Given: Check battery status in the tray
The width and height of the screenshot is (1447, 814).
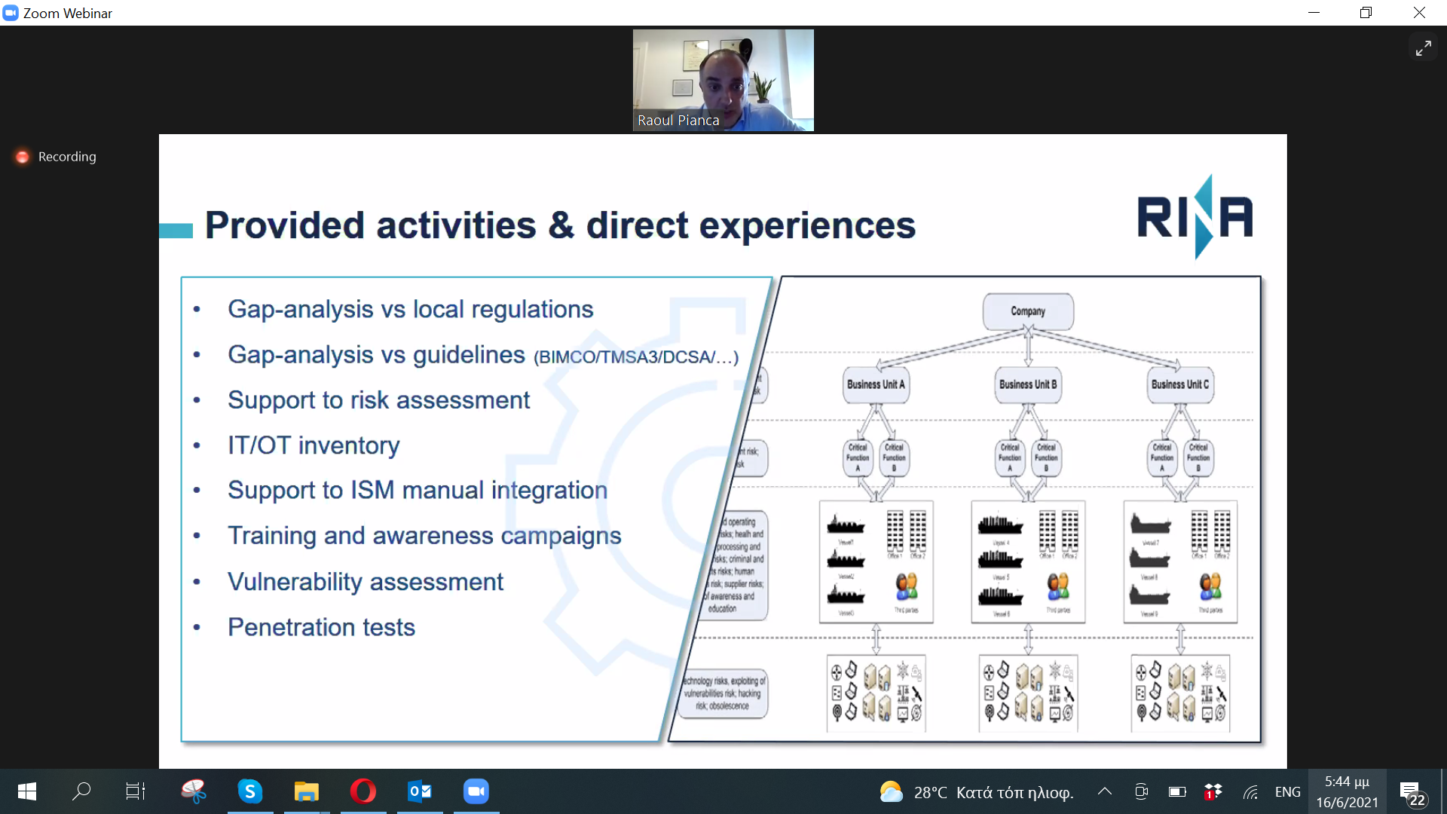Looking at the screenshot, I should click(1177, 791).
